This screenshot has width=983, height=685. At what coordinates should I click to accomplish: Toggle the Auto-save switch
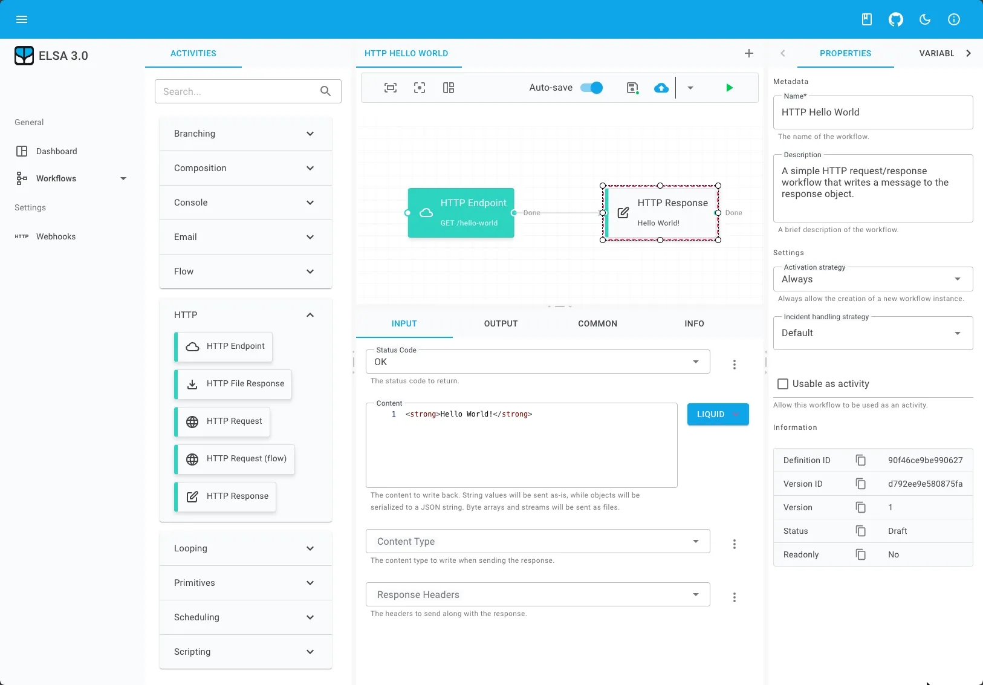coord(592,88)
